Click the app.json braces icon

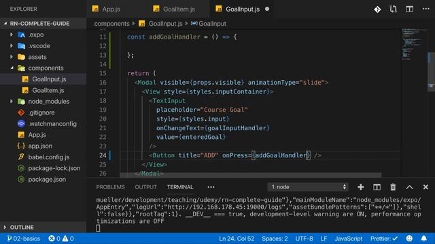(21, 146)
